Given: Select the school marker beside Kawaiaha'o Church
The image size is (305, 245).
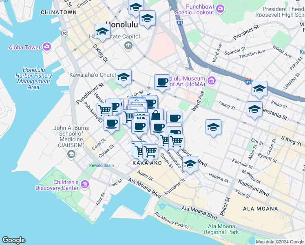Looking at the screenshot, I should [x=124, y=78].
